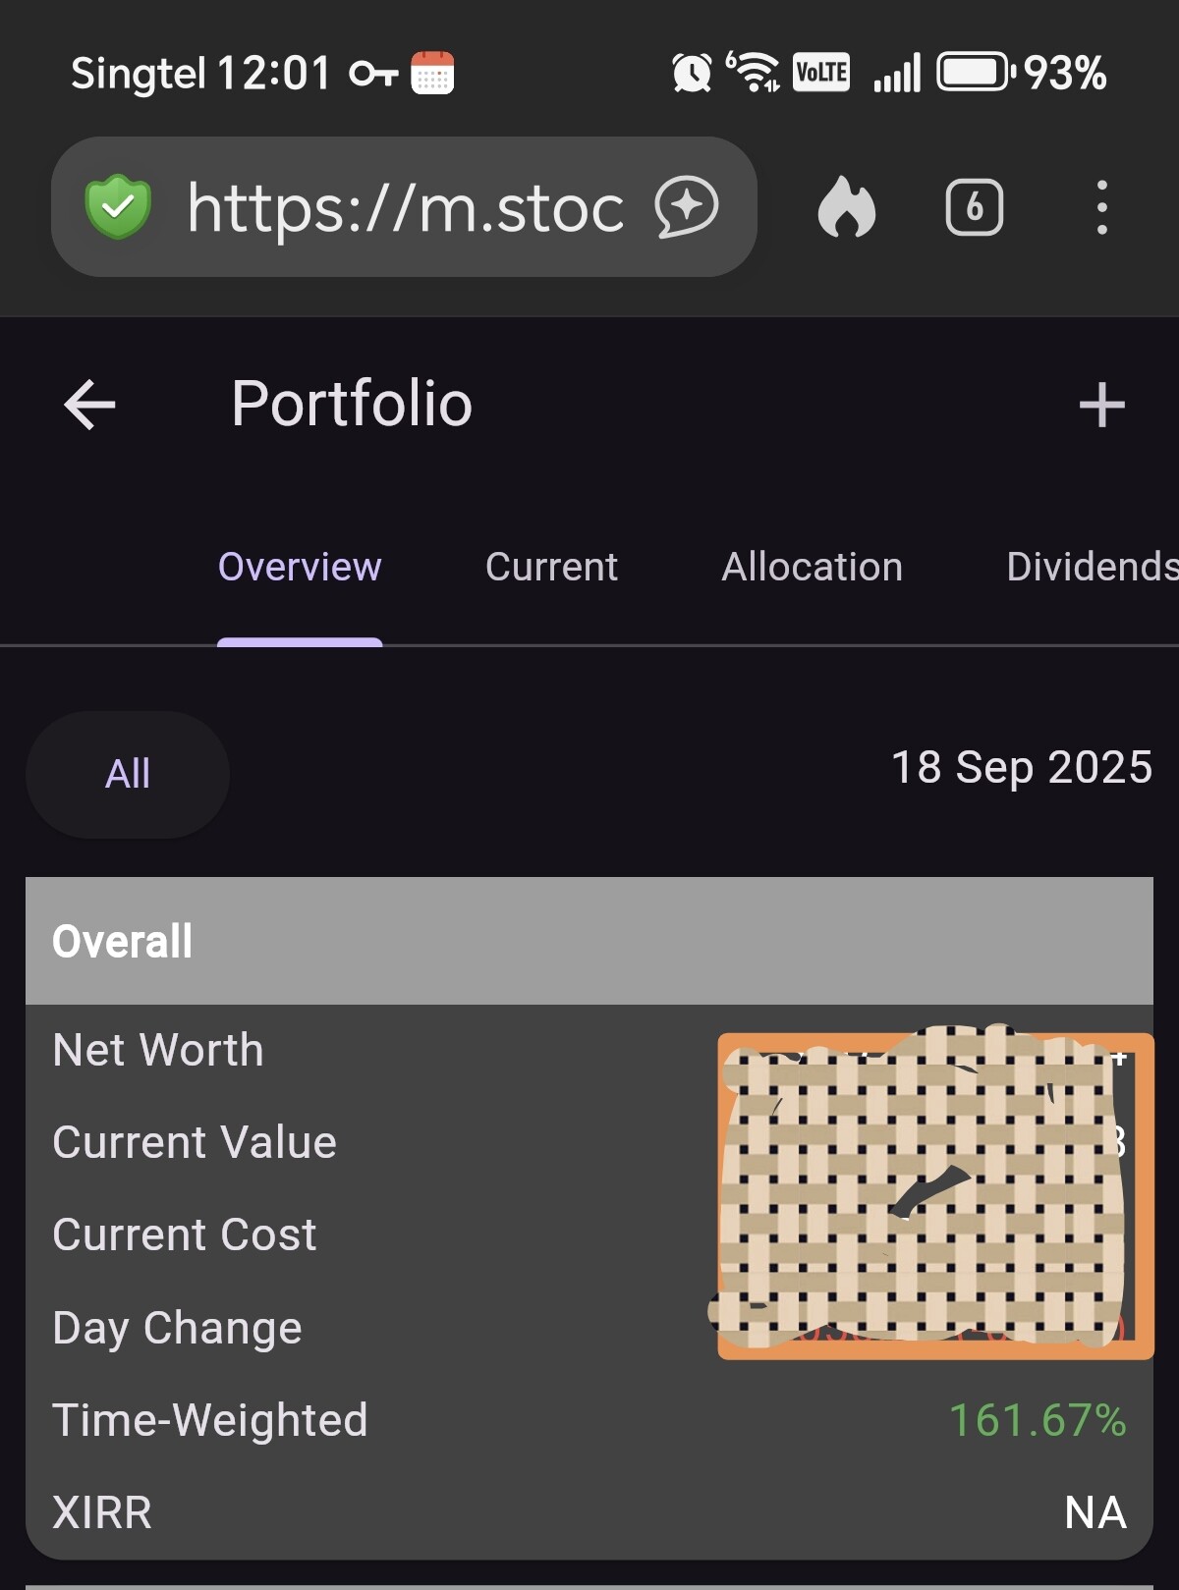The height and width of the screenshot is (1590, 1179).
Task: Tap the Time-Weighted 161.67% value
Action: click(1037, 1420)
